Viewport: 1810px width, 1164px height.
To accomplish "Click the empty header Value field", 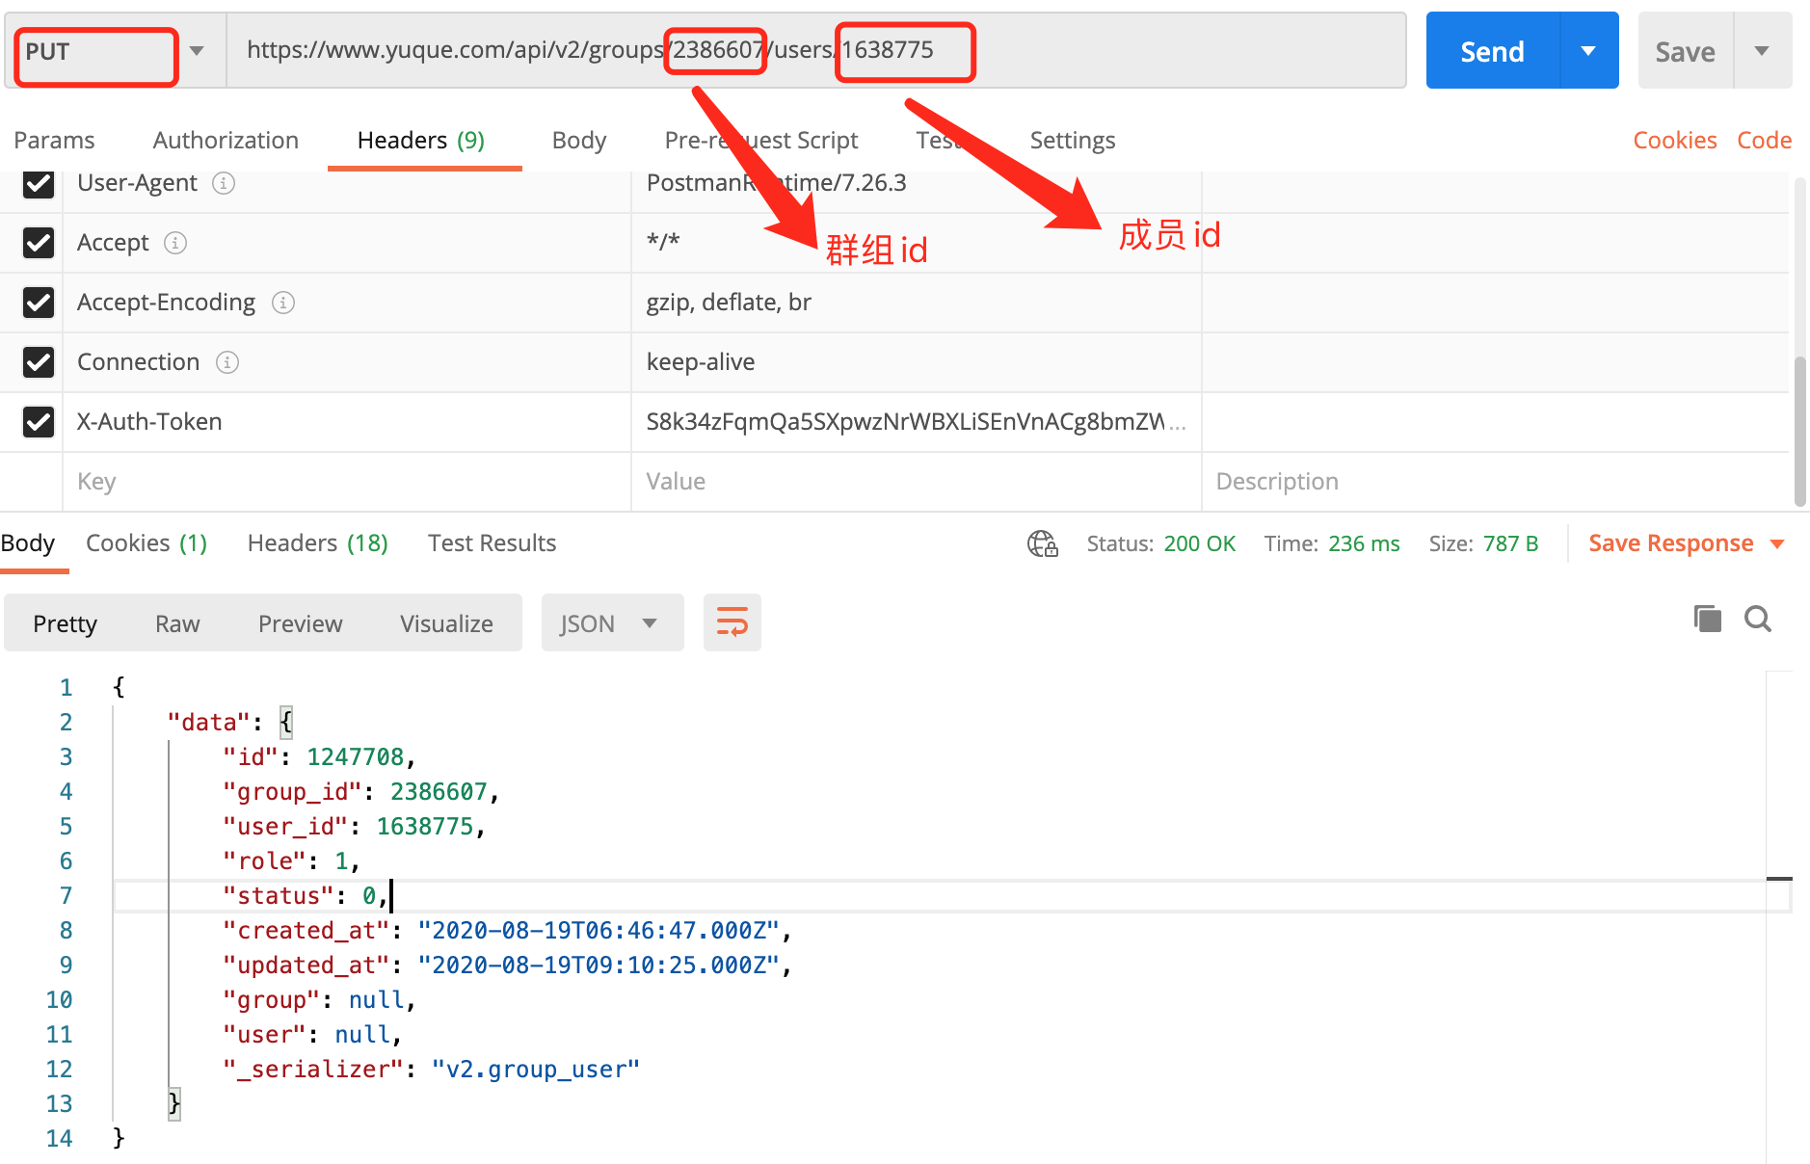I will tap(917, 482).
